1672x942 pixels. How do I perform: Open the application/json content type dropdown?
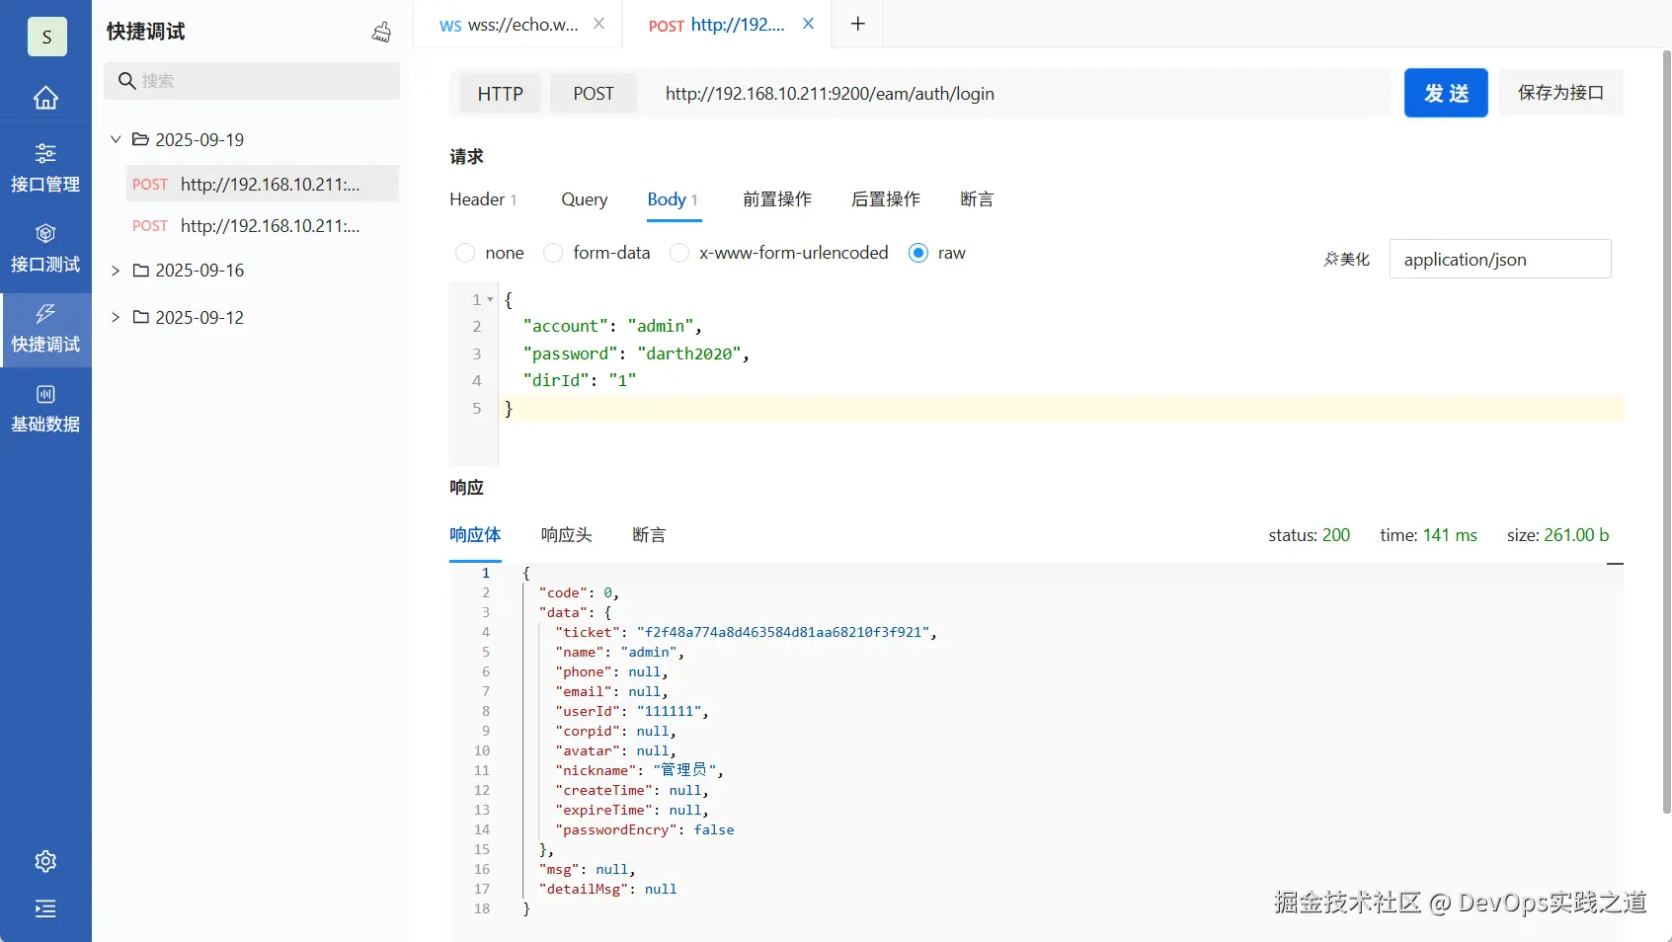tap(1499, 259)
